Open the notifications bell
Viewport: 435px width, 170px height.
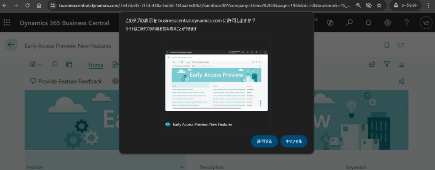pos(368,22)
